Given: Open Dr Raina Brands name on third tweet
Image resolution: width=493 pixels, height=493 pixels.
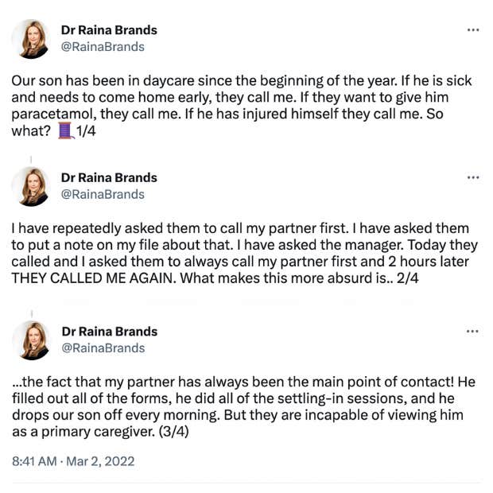Looking at the screenshot, I should click(x=109, y=331).
